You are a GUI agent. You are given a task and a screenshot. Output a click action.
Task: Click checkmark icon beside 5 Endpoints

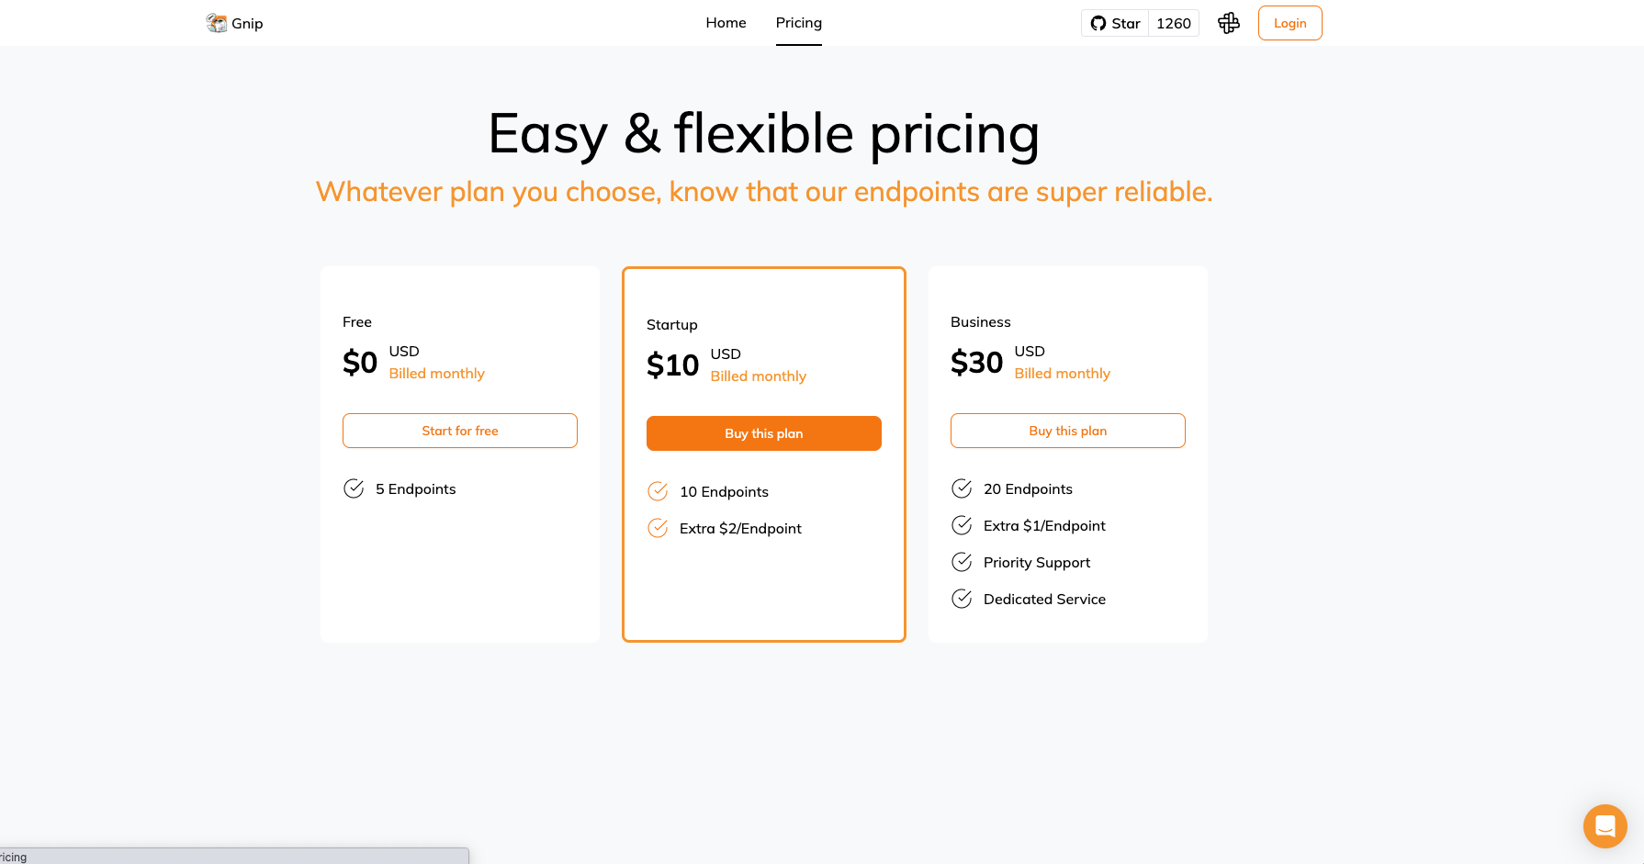[x=354, y=488]
